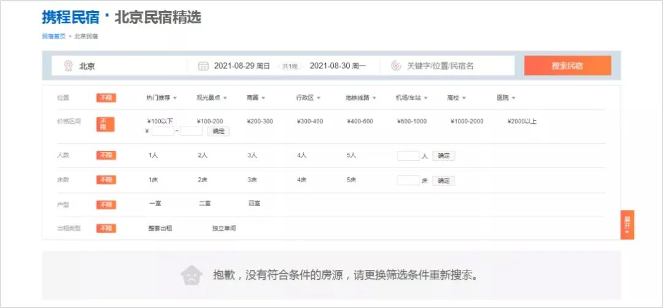Viewport: 663px width, 308px height.
Task: Select 1人 guest count
Action: click(x=153, y=155)
